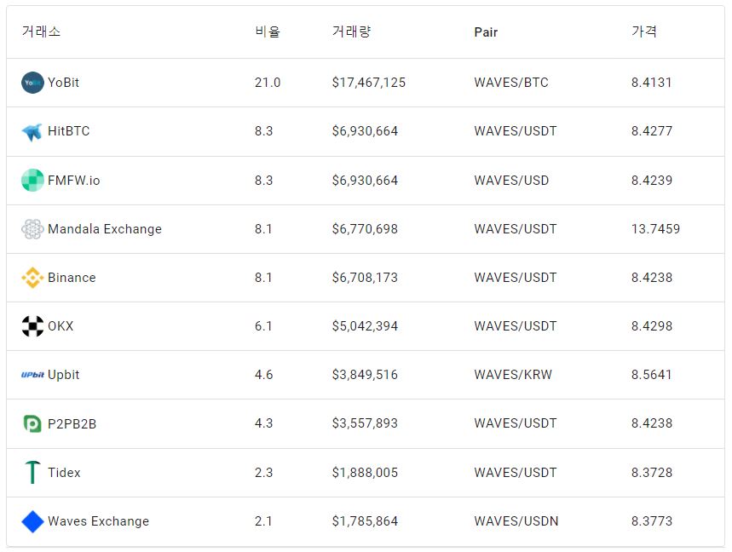Click the volume $6,770,698
This screenshot has height=552, width=732.
pyautogui.click(x=365, y=229)
